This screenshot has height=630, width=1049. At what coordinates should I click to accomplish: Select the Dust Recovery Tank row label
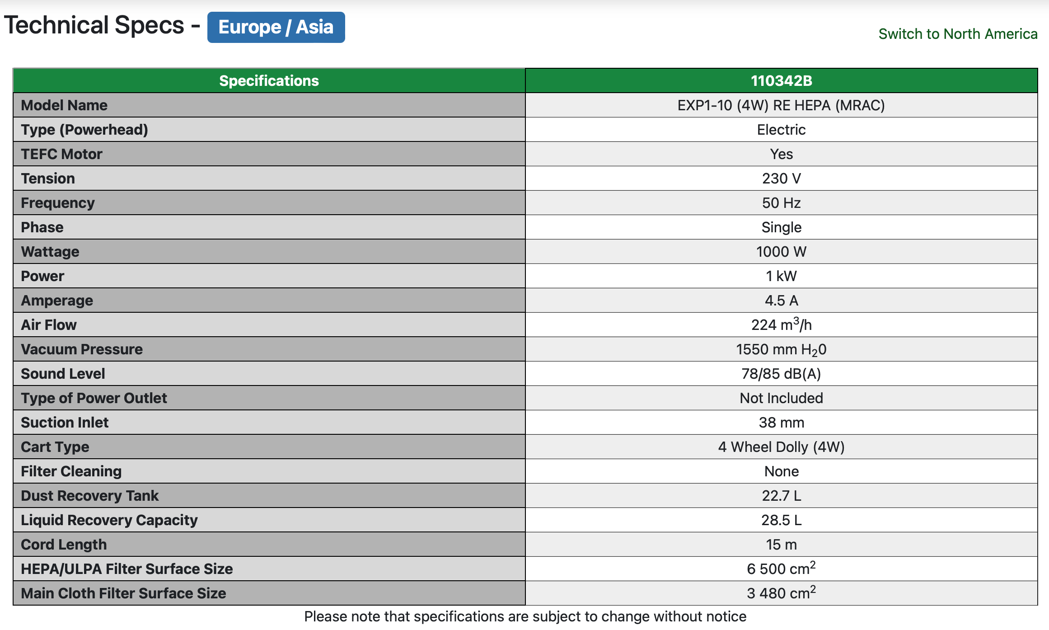pyautogui.click(x=90, y=496)
